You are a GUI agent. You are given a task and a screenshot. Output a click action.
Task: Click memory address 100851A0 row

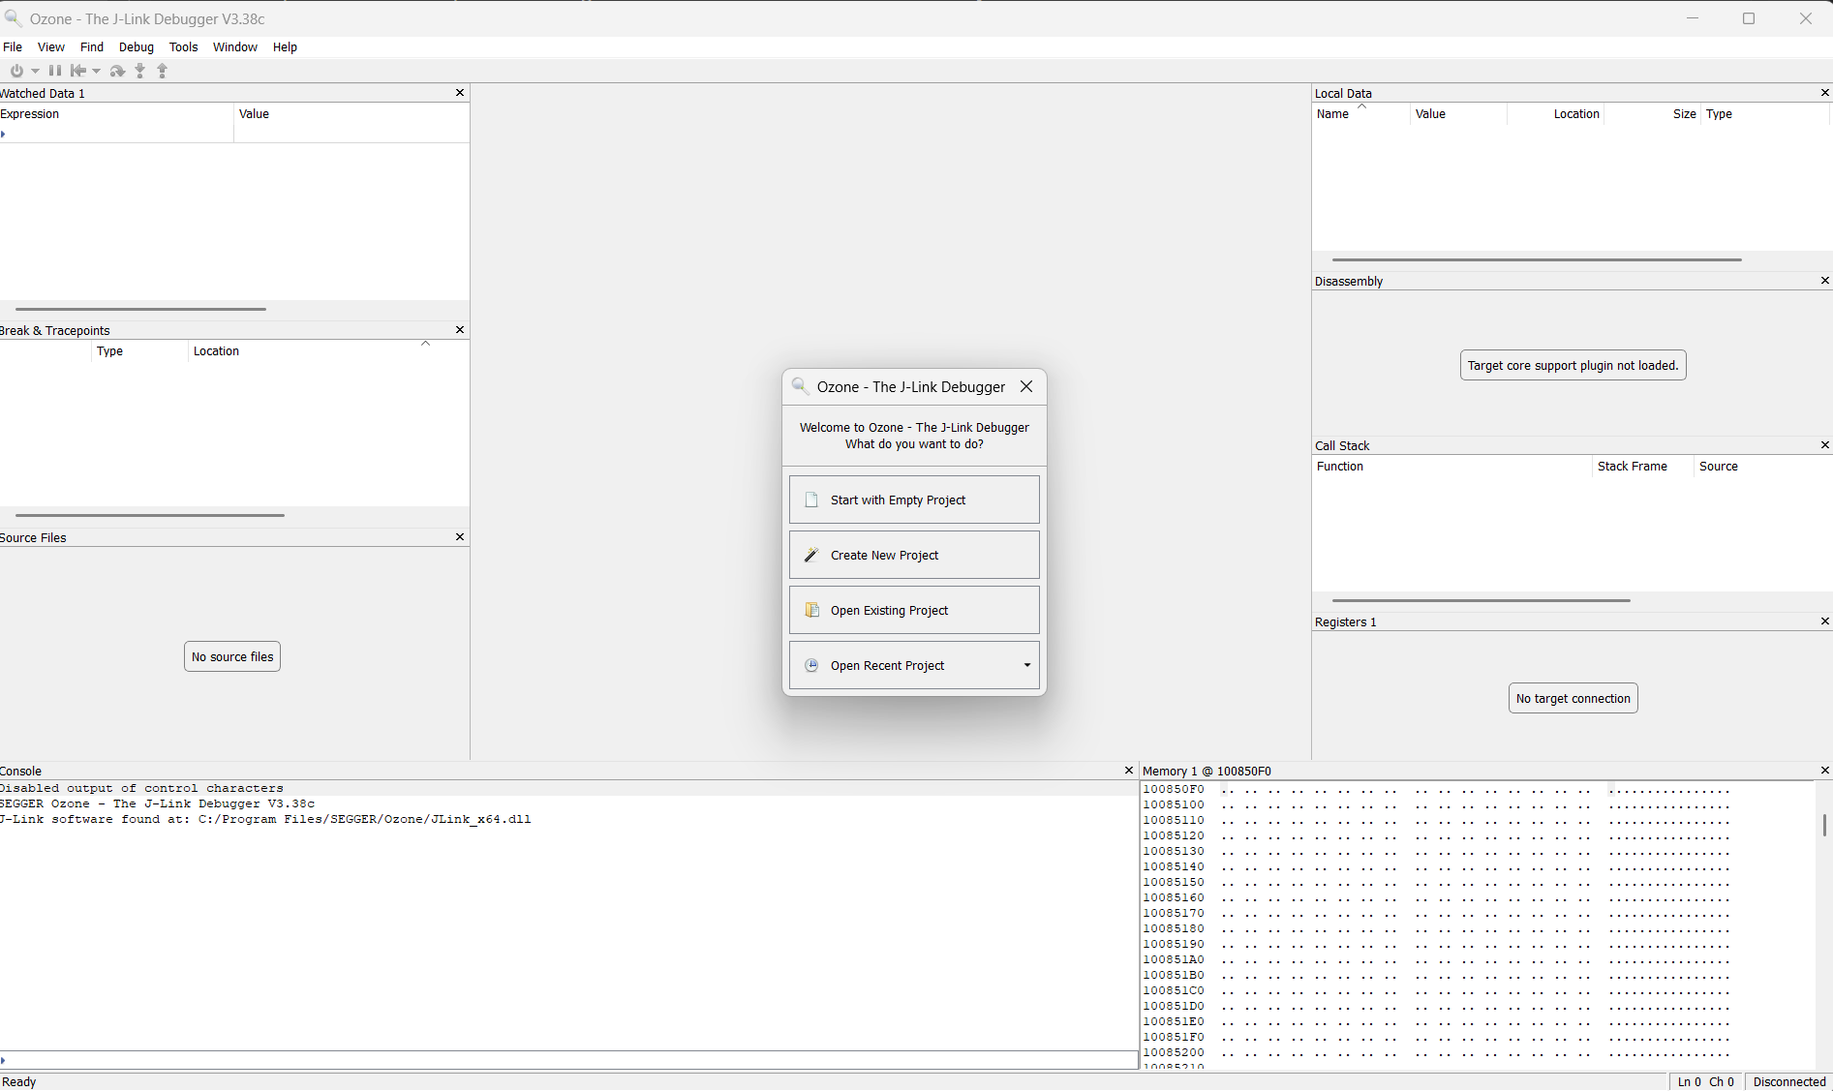(x=1436, y=959)
